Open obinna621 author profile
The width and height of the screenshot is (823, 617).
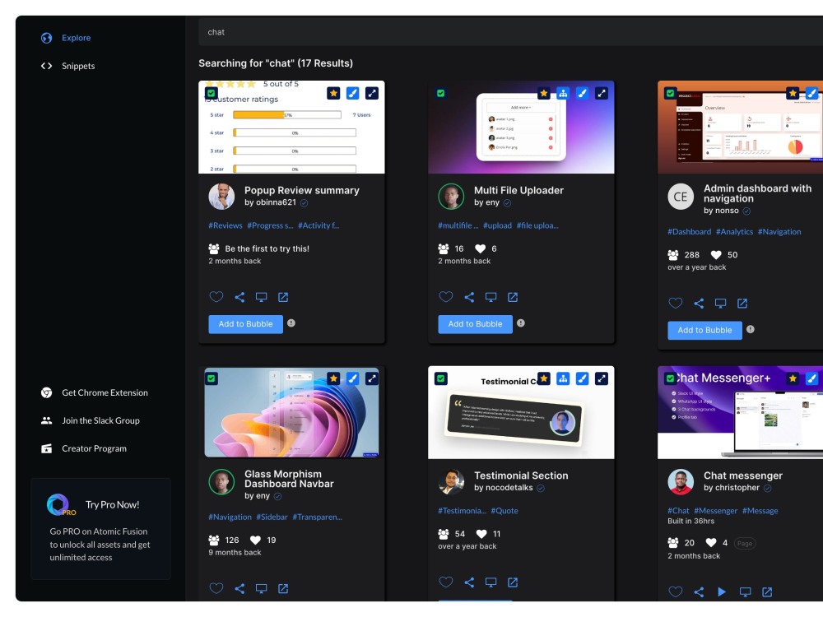(x=276, y=202)
